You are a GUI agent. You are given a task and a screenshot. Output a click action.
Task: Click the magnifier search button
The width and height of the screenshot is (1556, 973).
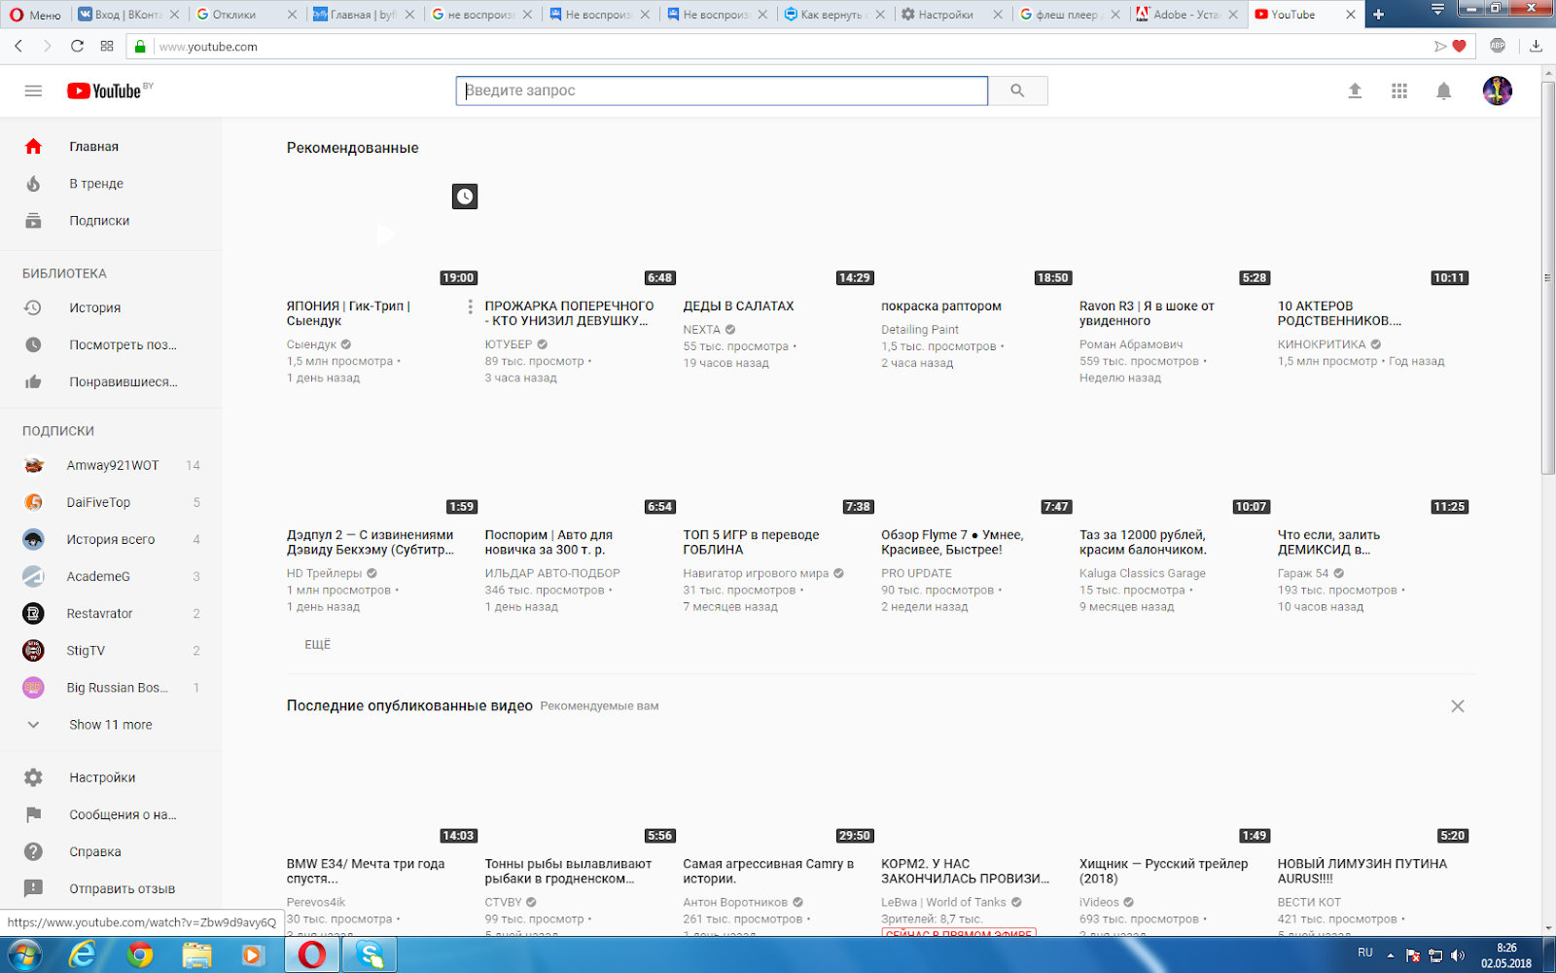tap(1017, 90)
